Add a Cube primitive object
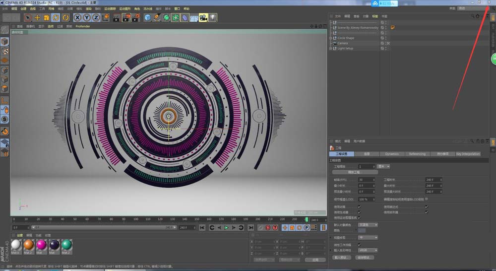The image size is (496, 271). [147, 17]
